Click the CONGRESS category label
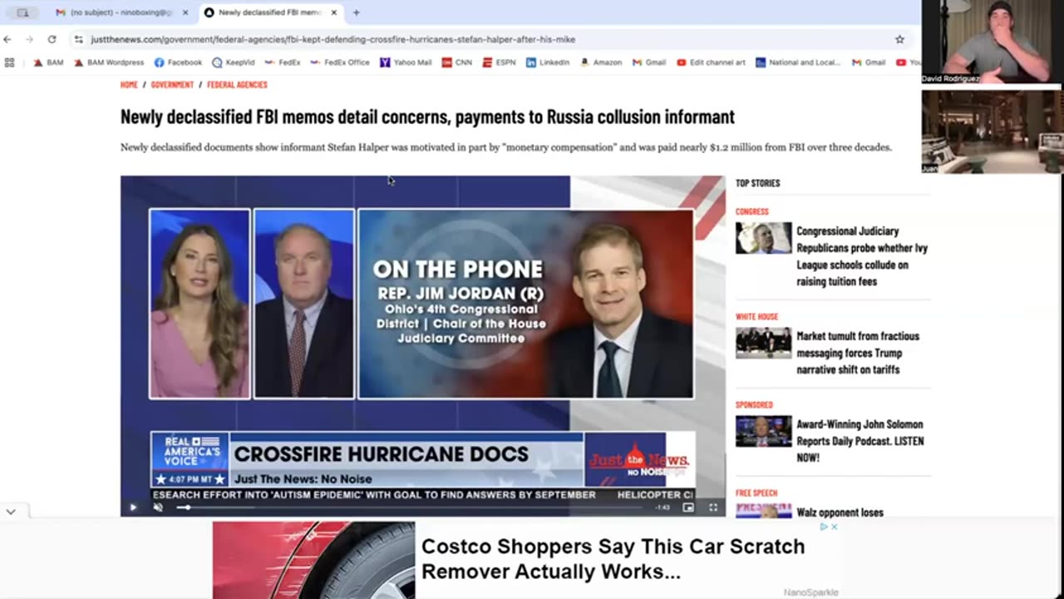Screen dimensions: 1064x599 752,211
